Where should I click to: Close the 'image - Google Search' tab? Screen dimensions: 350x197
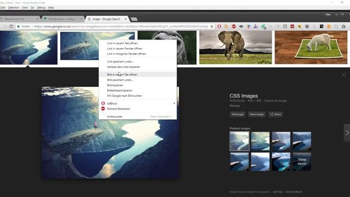tap(125, 19)
